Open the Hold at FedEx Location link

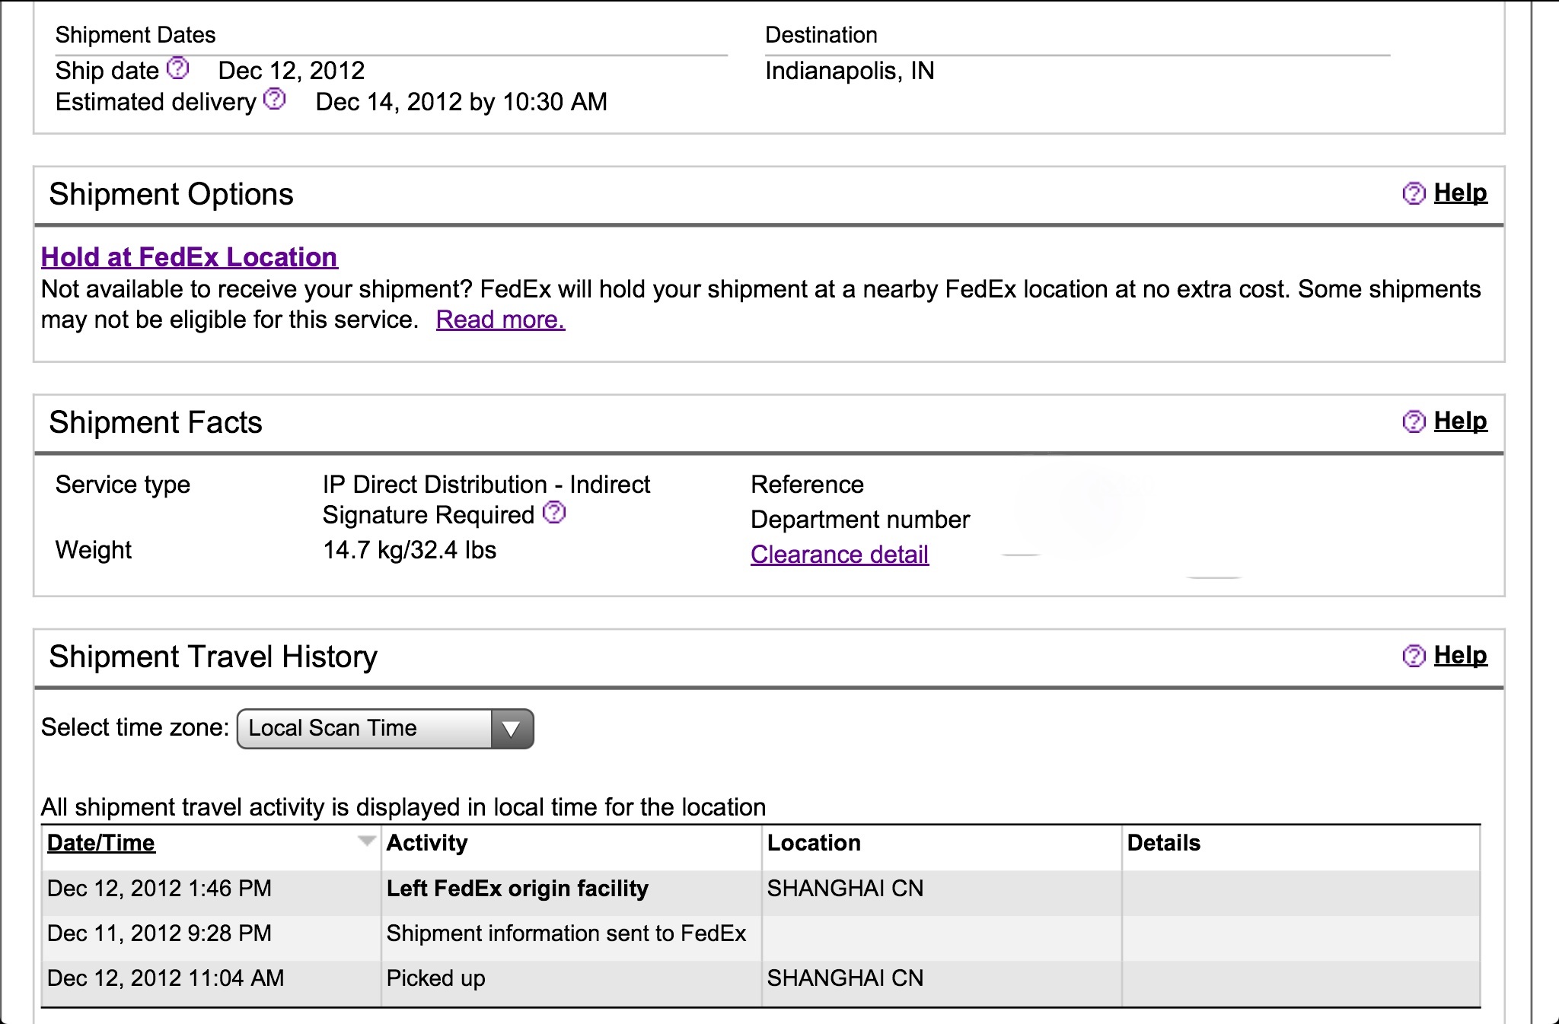190,257
